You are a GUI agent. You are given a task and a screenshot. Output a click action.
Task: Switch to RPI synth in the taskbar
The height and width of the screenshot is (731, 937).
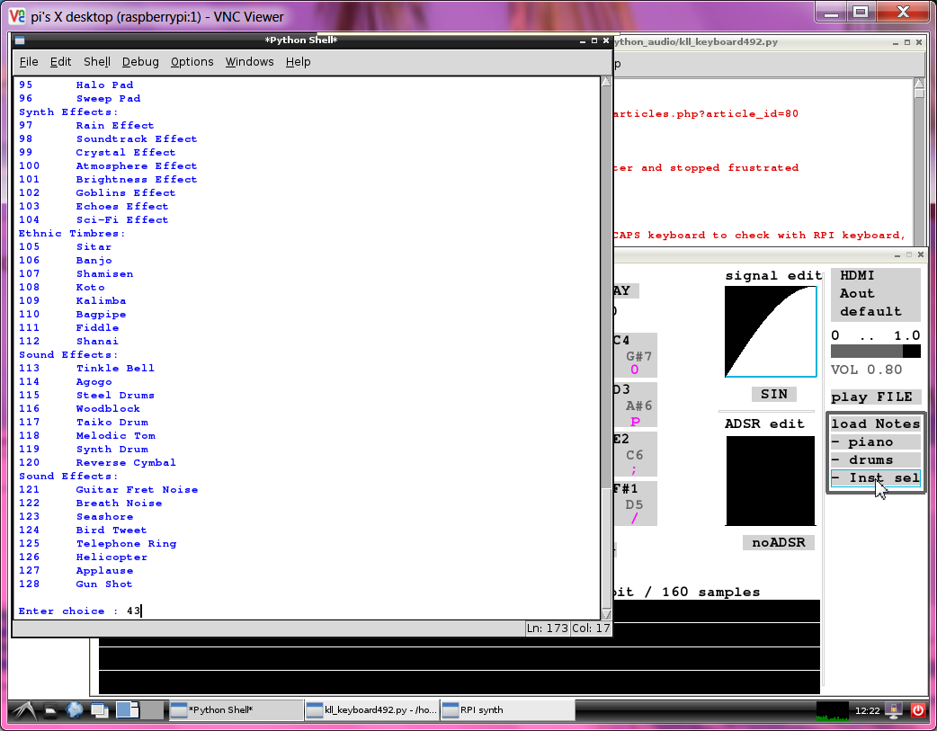[x=506, y=710]
